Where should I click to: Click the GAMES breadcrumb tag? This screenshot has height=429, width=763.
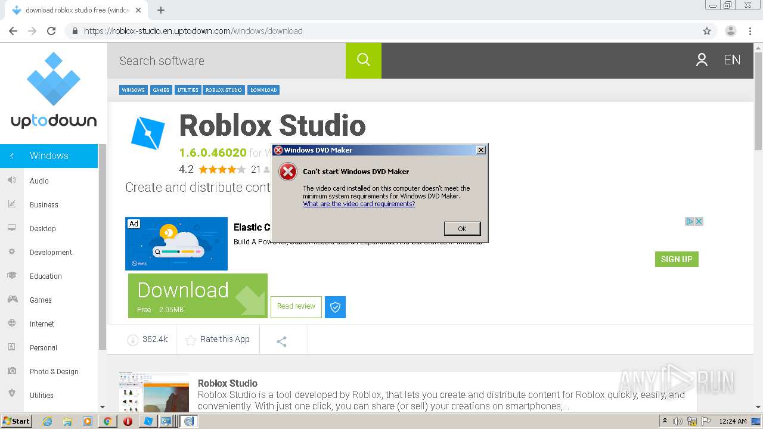pyautogui.click(x=161, y=90)
